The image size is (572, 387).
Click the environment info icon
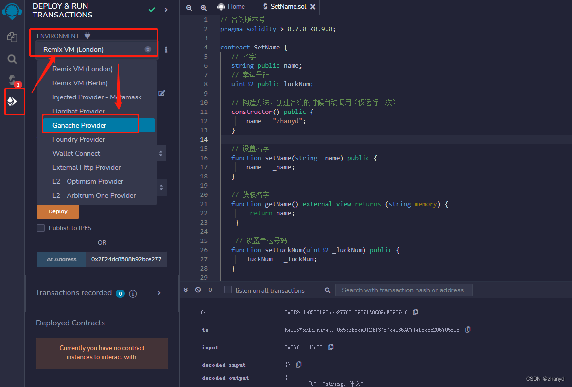point(166,49)
